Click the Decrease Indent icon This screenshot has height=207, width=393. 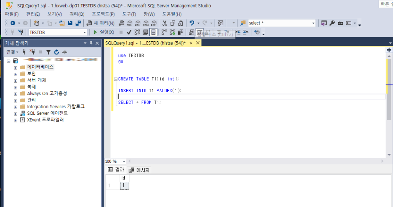pos(238,32)
